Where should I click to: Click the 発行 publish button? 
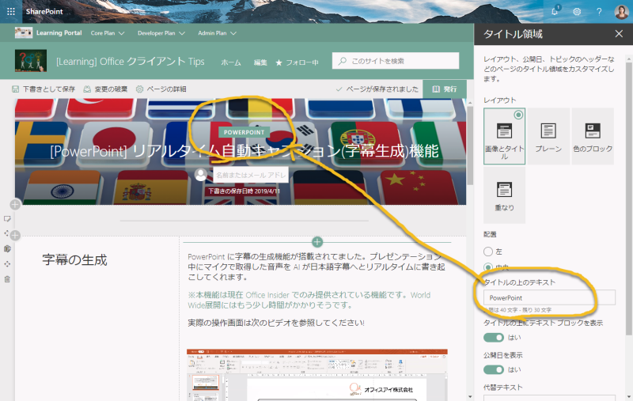445,89
